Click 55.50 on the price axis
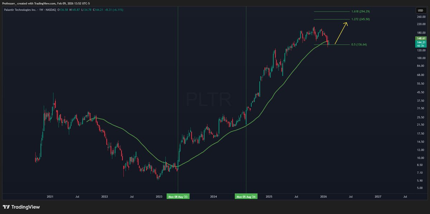Screen dimensions: 430x214 [x=421, y=84]
